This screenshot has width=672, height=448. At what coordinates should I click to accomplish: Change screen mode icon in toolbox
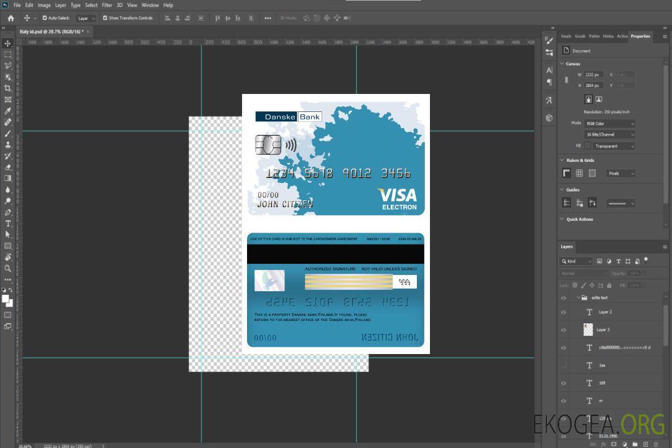7,326
